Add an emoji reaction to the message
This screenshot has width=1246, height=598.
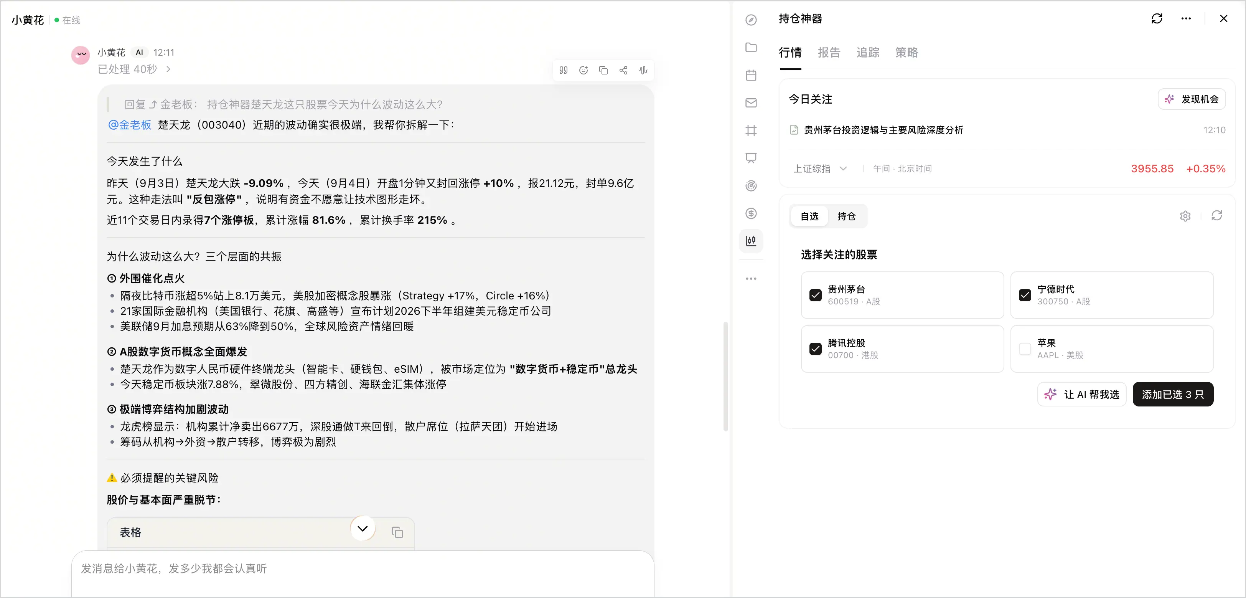tap(583, 70)
